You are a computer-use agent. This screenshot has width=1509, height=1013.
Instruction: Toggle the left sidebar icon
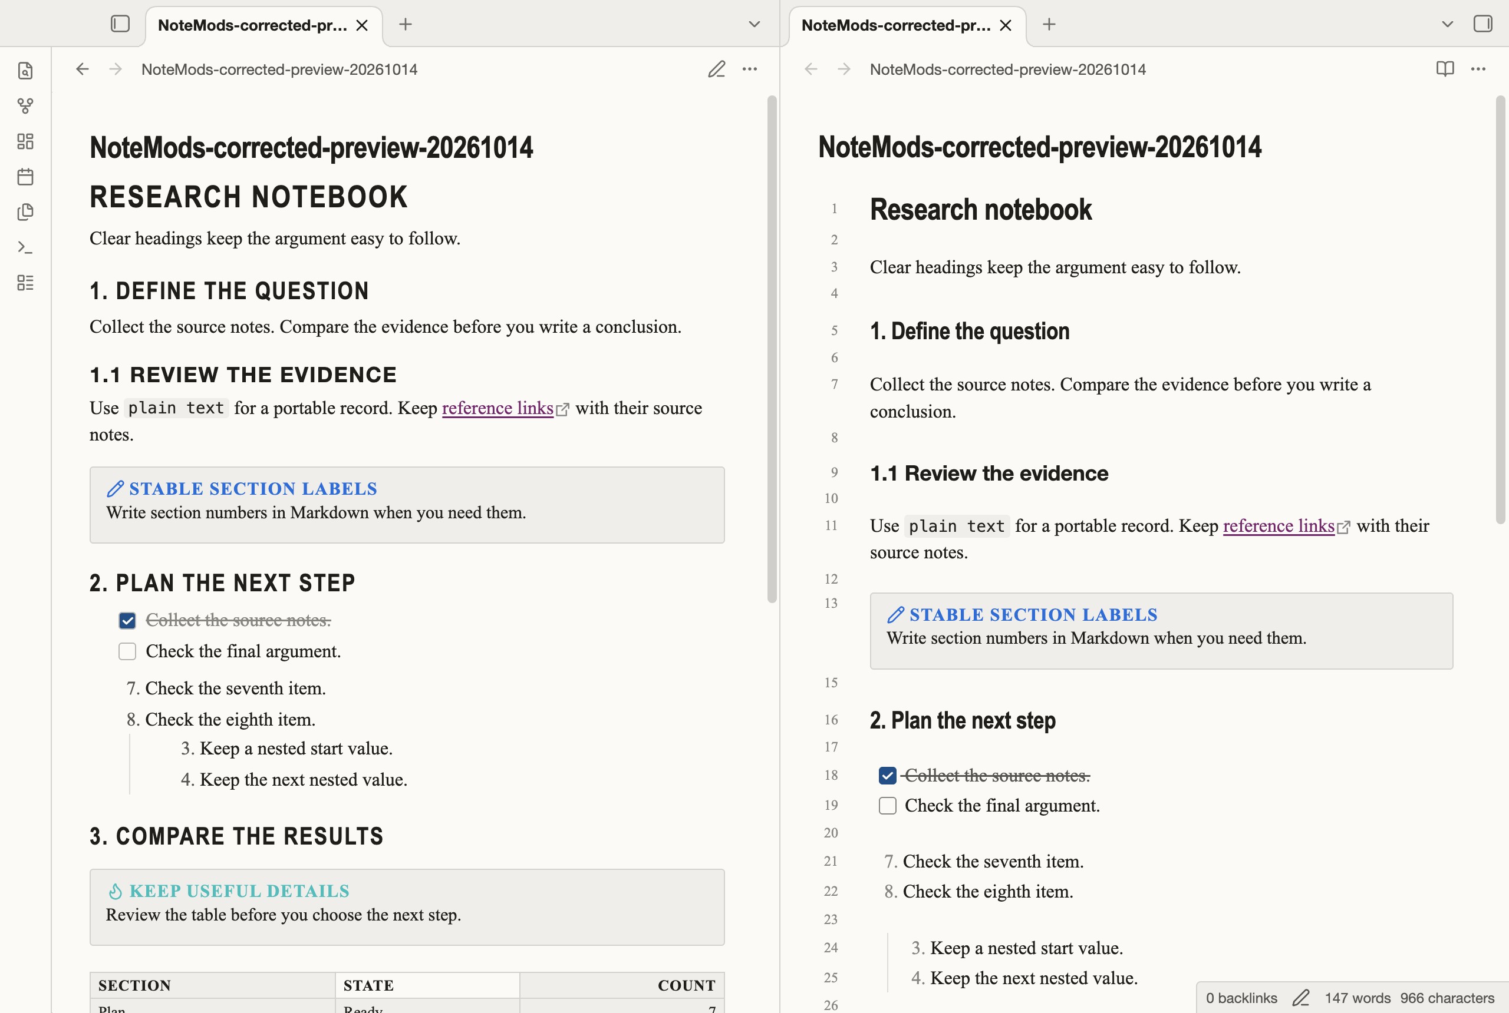[120, 24]
